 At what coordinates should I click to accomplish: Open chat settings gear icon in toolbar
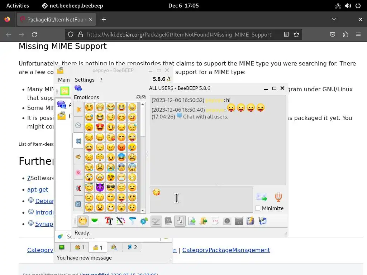click(x=144, y=221)
